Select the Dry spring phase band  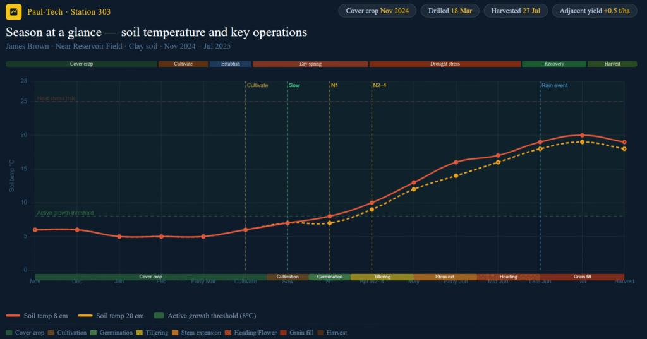tap(310, 64)
